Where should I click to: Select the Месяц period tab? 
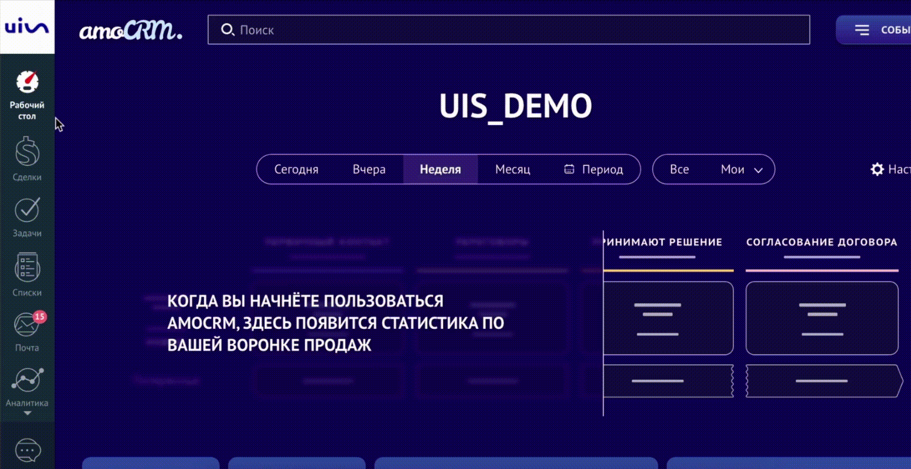tap(512, 169)
